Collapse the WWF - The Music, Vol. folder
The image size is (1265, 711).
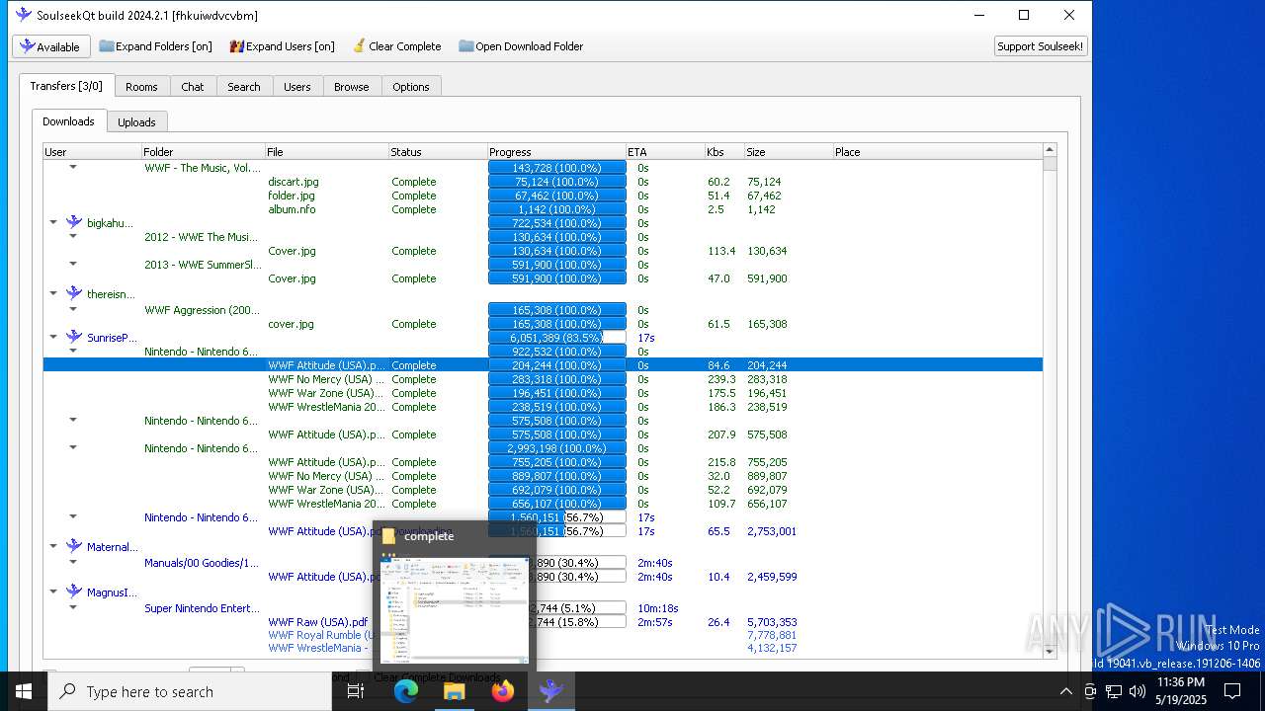point(73,168)
